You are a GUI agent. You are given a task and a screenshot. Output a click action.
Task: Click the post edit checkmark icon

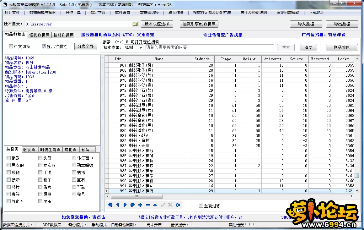163,205
